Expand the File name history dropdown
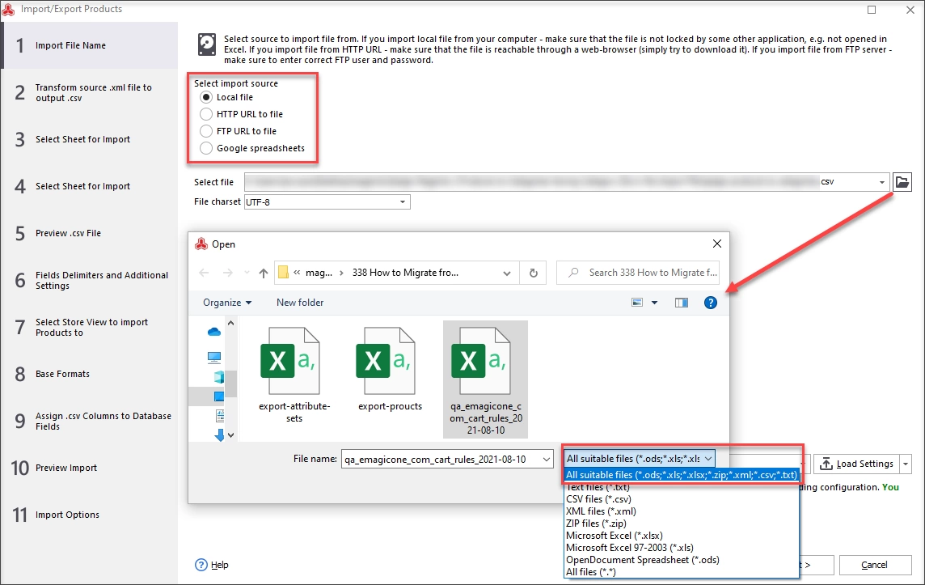The image size is (925, 585). click(547, 460)
